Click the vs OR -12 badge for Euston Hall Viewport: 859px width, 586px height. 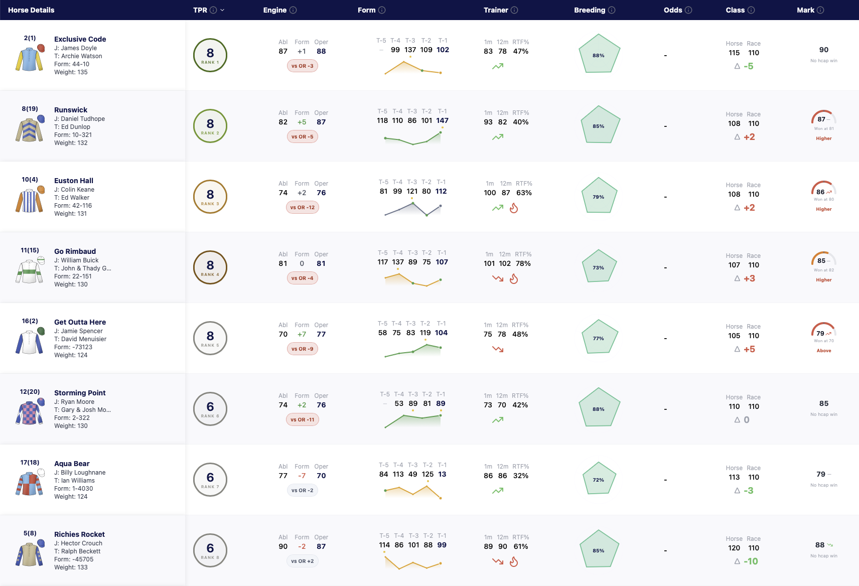(303, 207)
